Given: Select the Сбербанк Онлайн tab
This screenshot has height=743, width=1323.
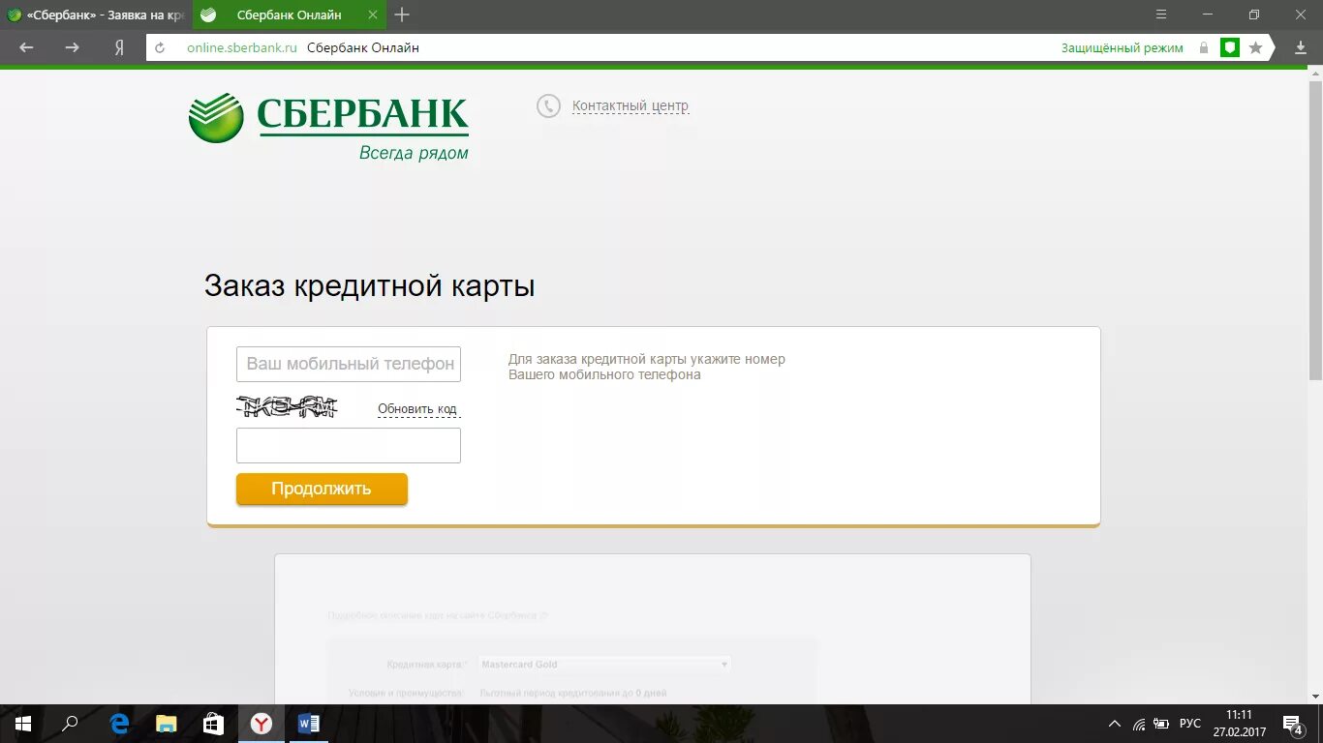Looking at the screenshot, I should click(x=290, y=15).
